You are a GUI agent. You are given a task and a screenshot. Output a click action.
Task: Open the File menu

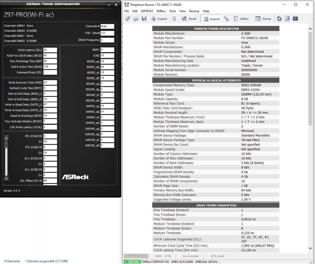point(127,11)
